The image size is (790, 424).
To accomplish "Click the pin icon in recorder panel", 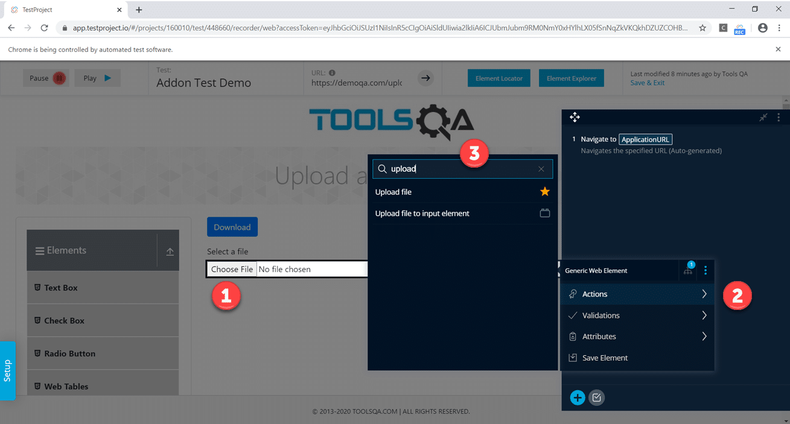I will (x=763, y=118).
